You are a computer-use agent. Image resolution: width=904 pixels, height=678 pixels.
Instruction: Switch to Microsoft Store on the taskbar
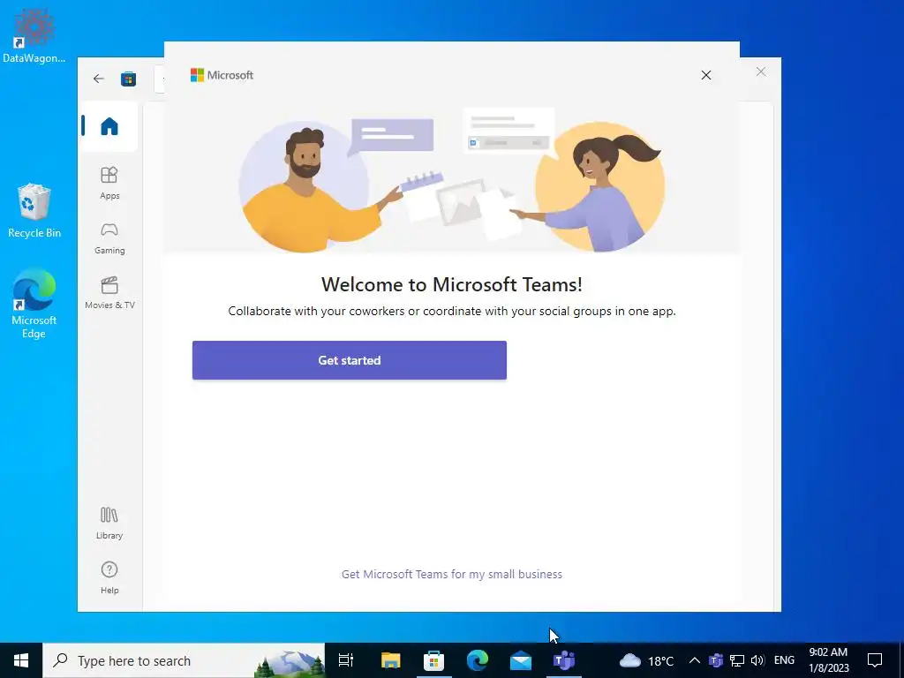point(433,660)
